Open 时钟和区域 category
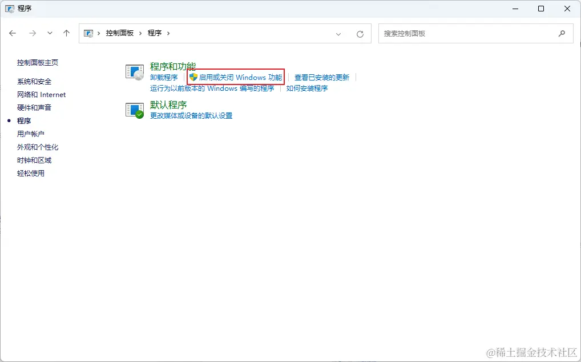The image size is (581, 362). tap(34, 160)
